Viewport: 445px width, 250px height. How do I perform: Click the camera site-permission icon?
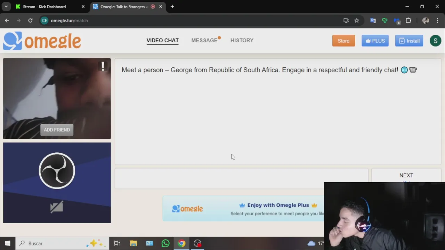[44, 20]
